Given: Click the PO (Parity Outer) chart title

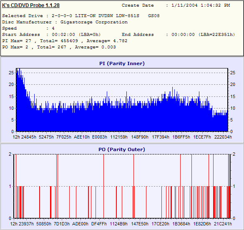Looking at the screenshot, I should 122,149.
